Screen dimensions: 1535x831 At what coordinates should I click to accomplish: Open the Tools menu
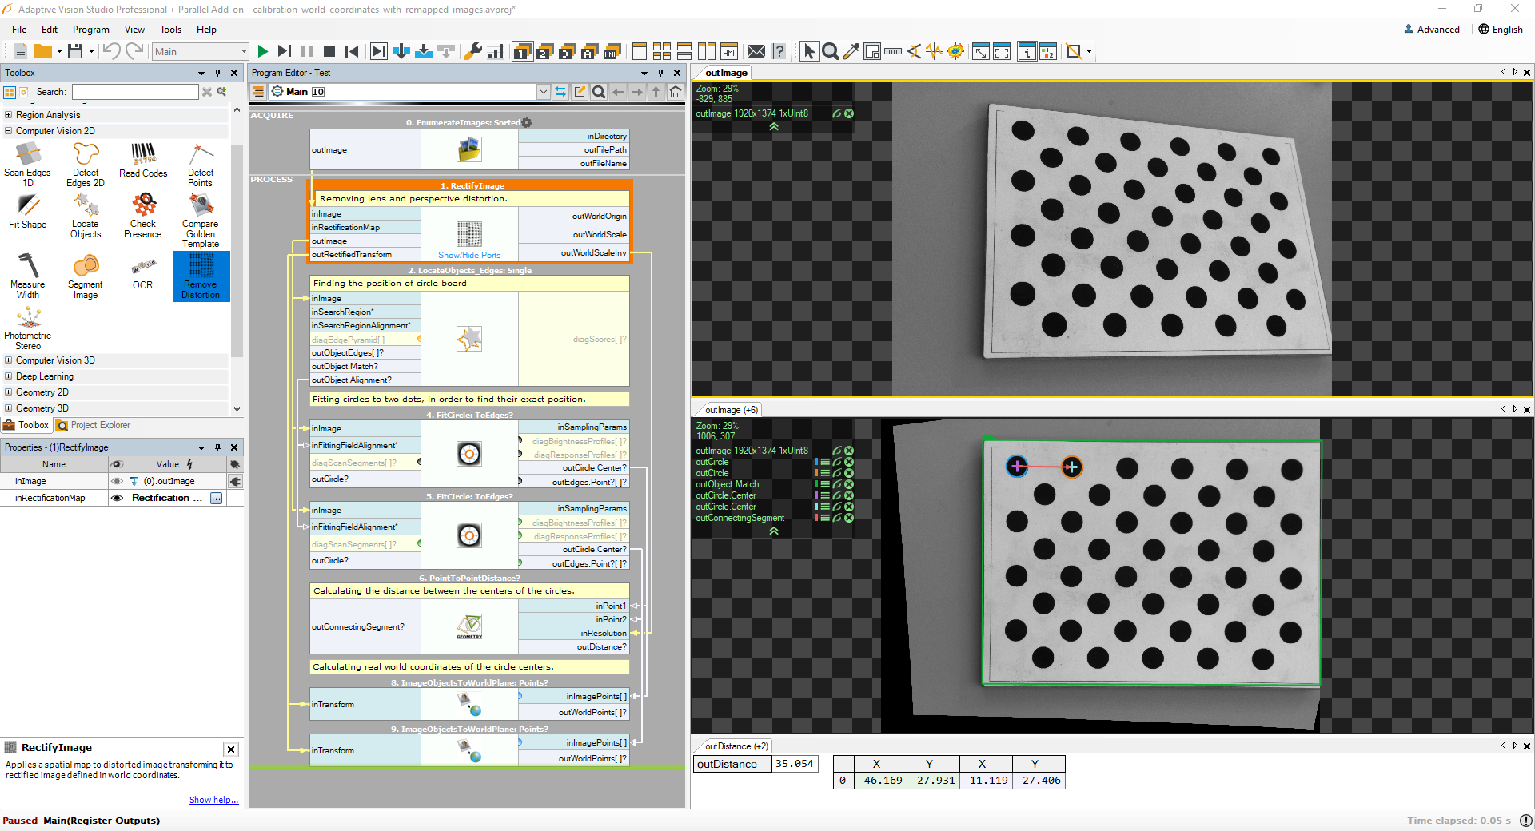(170, 30)
